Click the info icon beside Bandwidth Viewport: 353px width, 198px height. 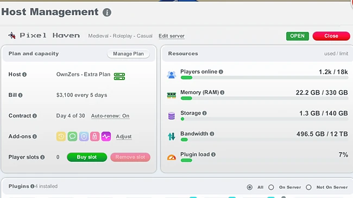pyautogui.click(x=212, y=134)
